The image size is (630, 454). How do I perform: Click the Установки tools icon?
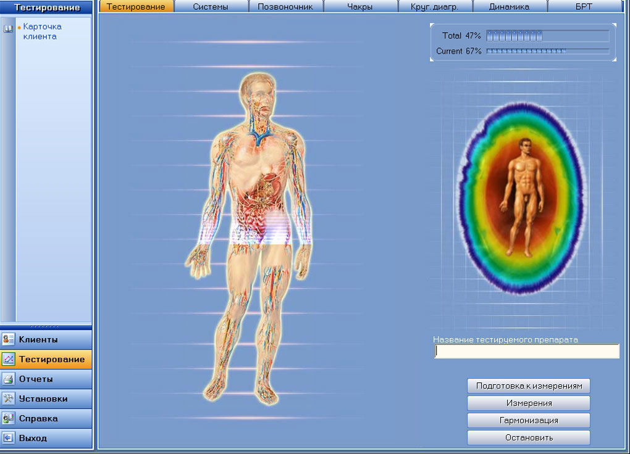pyautogui.click(x=8, y=398)
